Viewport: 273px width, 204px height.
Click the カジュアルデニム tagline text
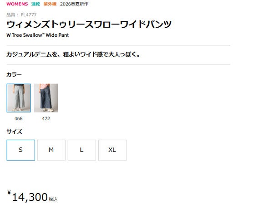[x=73, y=54]
